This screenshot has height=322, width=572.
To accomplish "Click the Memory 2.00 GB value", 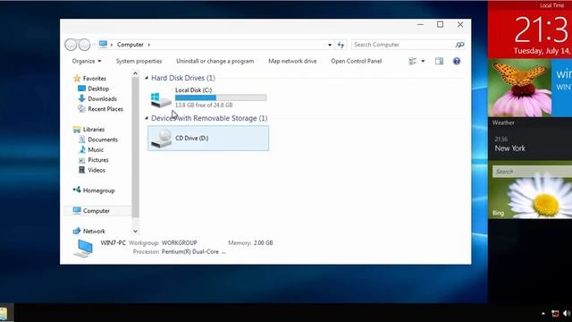I will coord(264,242).
